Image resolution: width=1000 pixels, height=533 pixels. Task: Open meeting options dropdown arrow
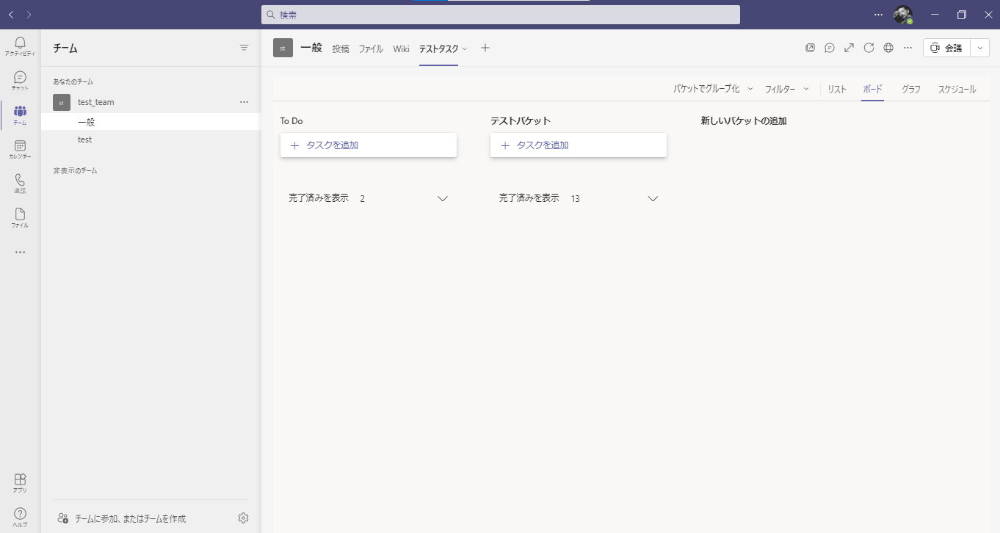pyautogui.click(x=980, y=48)
